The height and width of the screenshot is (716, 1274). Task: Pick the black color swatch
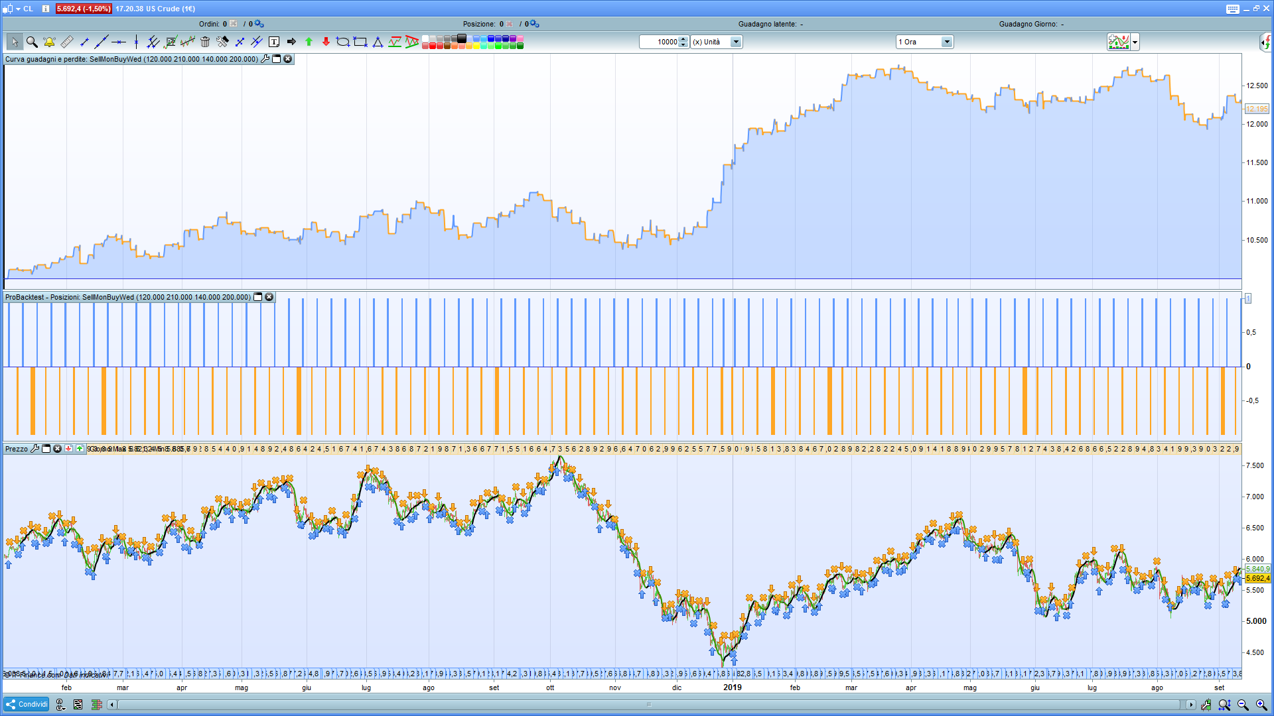point(462,38)
